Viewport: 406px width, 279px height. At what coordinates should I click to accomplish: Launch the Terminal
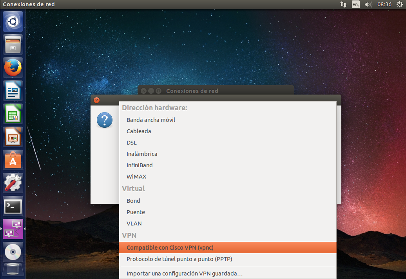pos(13,206)
